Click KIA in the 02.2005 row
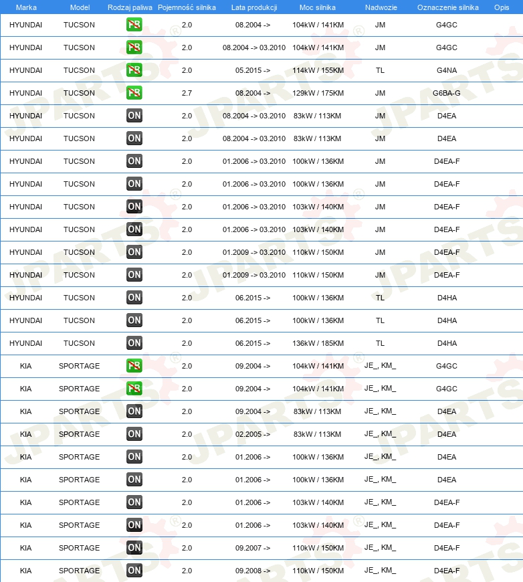 pos(25,434)
